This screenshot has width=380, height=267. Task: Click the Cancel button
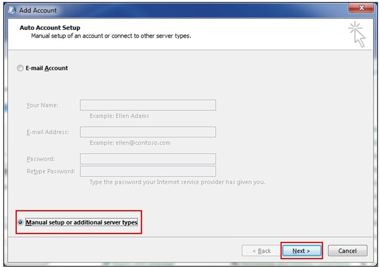[348, 251]
